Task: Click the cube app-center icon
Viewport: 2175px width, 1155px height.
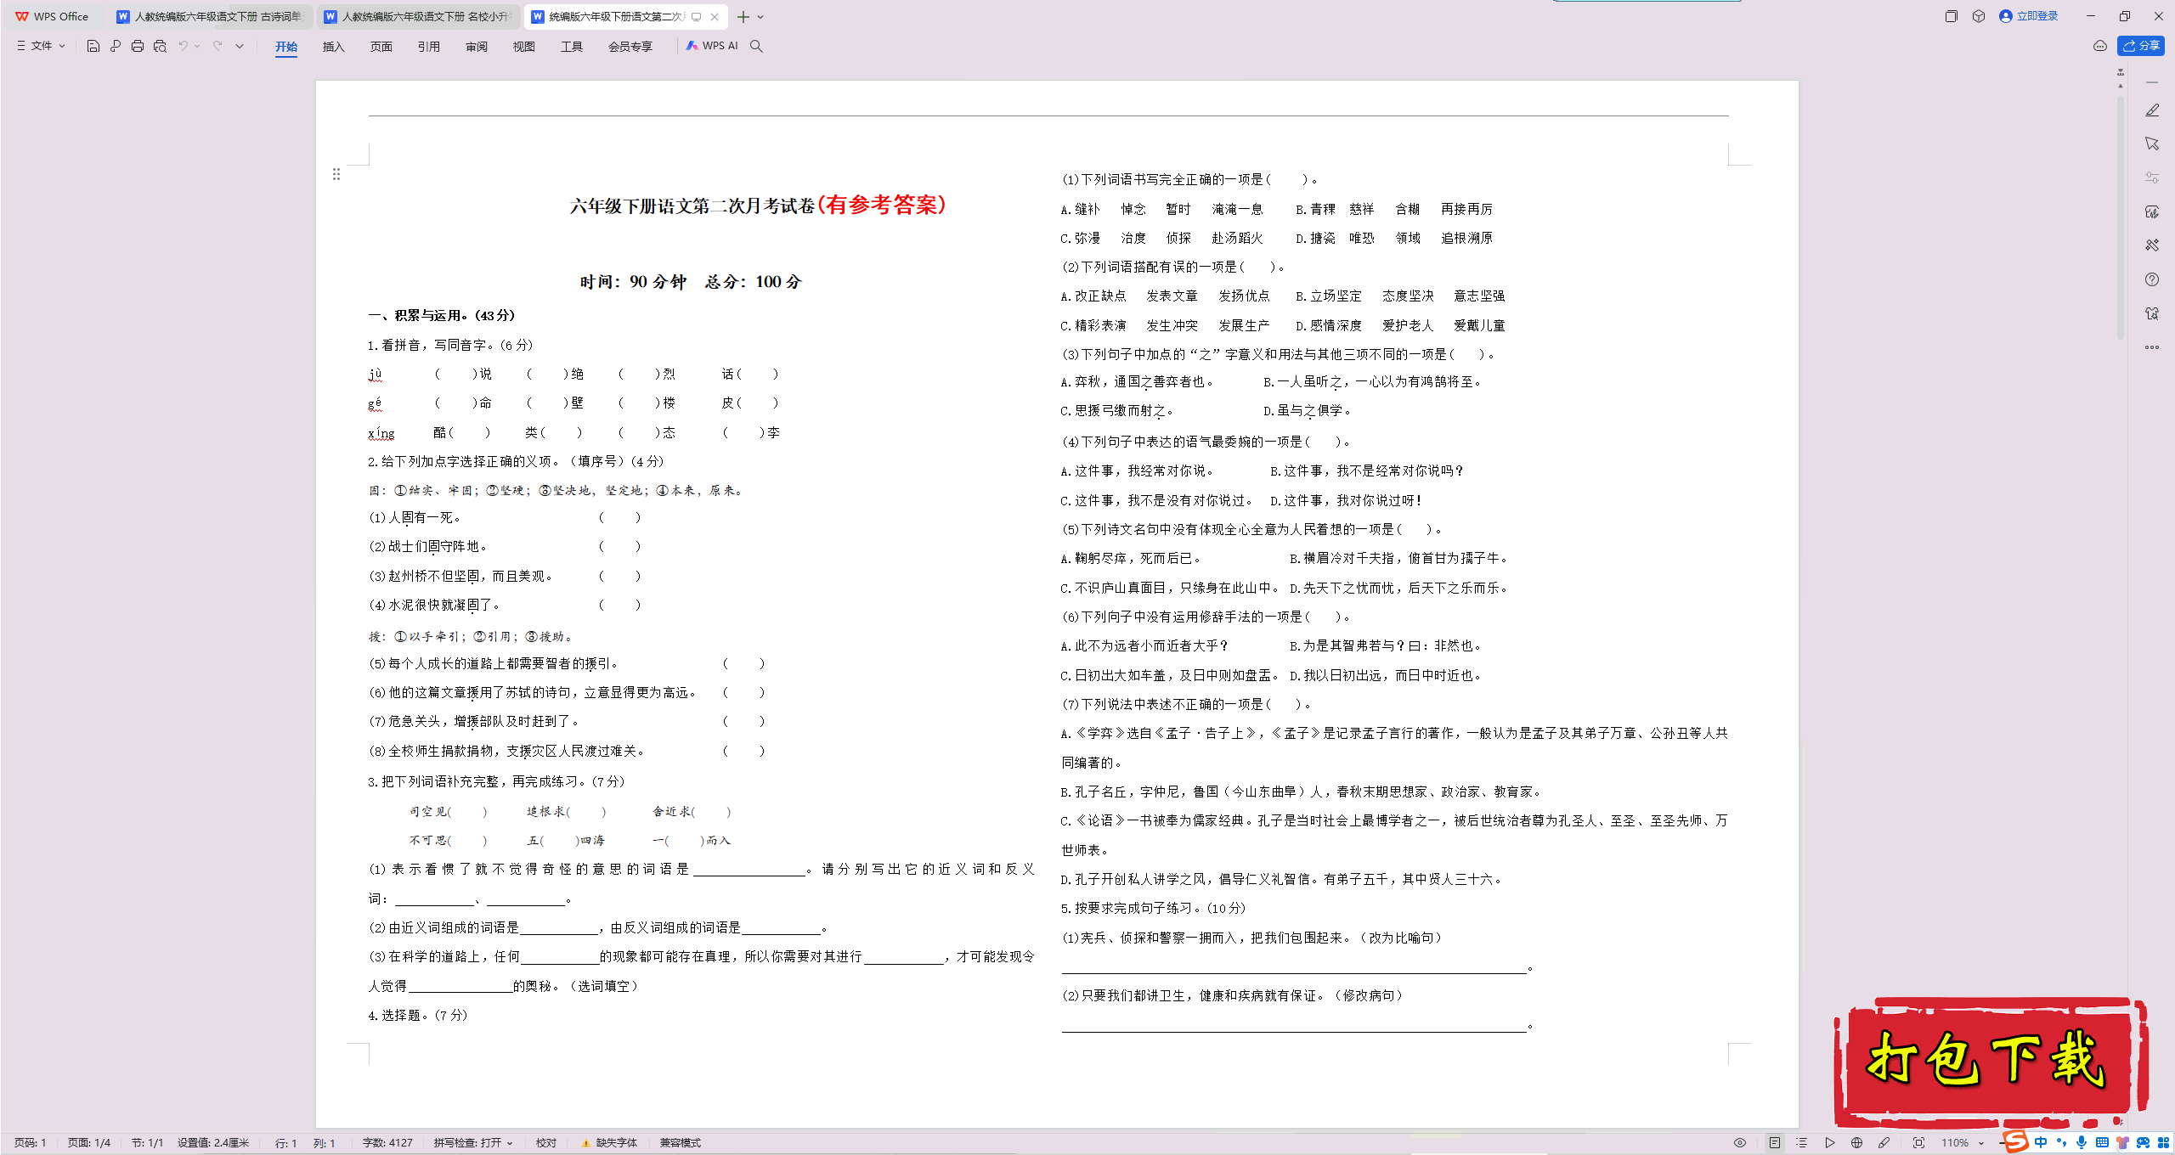Action: pos(1979,16)
